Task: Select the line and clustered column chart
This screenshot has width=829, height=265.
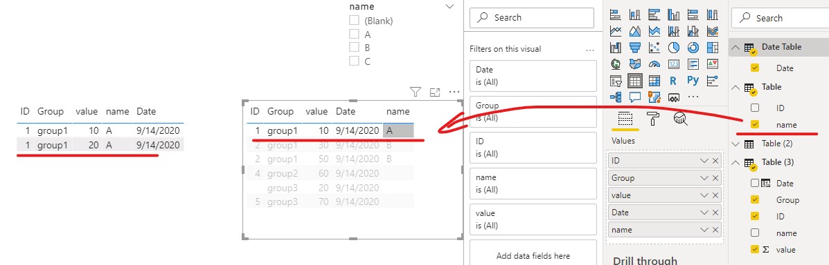Action: [693, 31]
